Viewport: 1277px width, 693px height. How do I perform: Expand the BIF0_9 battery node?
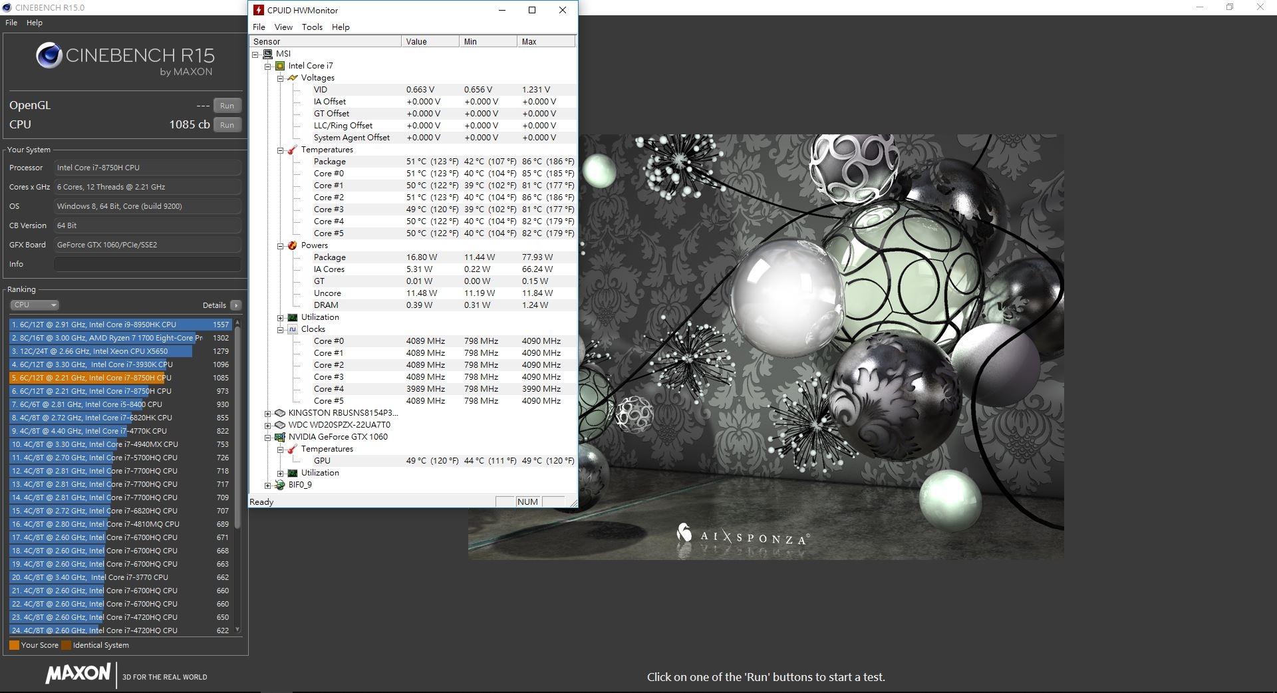point(268,485)
